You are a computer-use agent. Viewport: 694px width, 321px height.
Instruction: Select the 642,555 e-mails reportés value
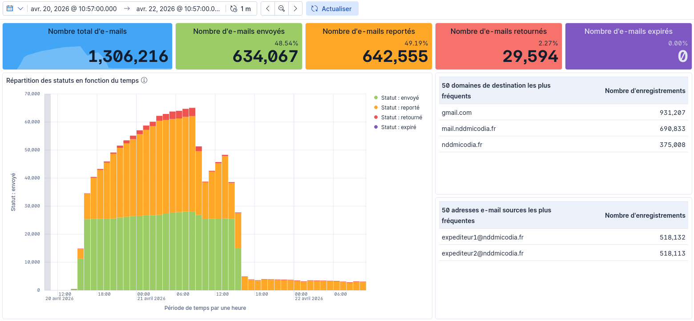pyautogui.click(x=395, y=57)
